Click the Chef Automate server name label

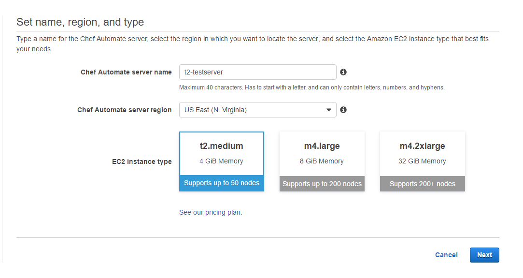[x=126, y=72]
